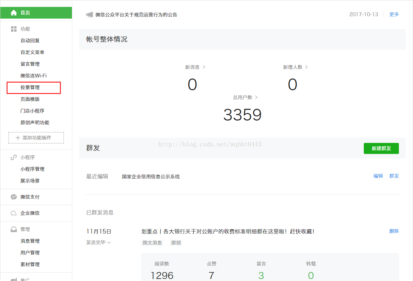
Task: Click the 留言 count 3
Action: (261, 275)
